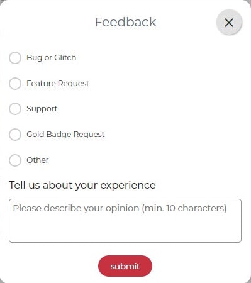The width and height of the screenshot is (251, 283).
Task: Click the 'Feature Request' label text
Action: point(58,84)
